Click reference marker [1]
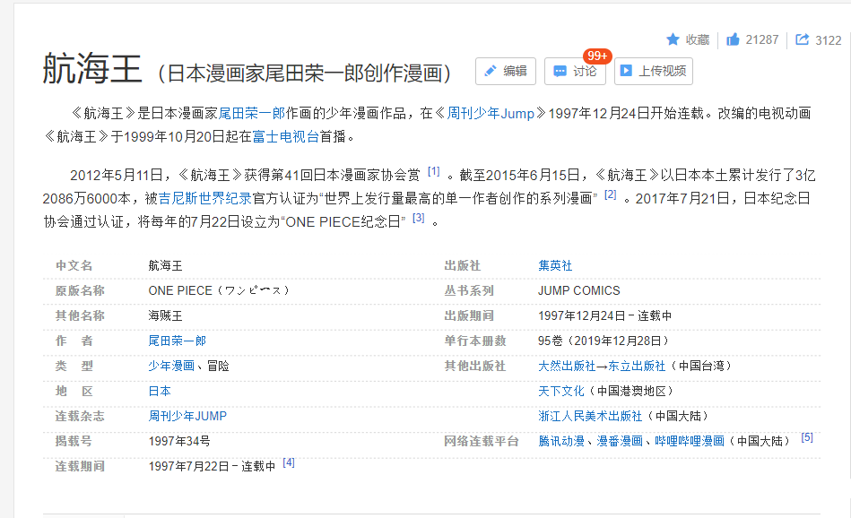The width and height of the screenshot is (851, 518). (434, 171)
